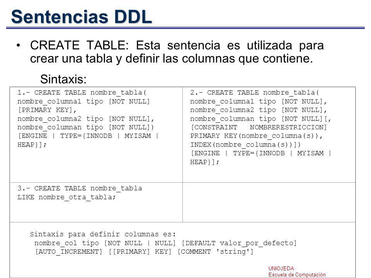
Task: Click the '[PRIMARY KEY],' line in syntax 1
Action: [47, 110]
